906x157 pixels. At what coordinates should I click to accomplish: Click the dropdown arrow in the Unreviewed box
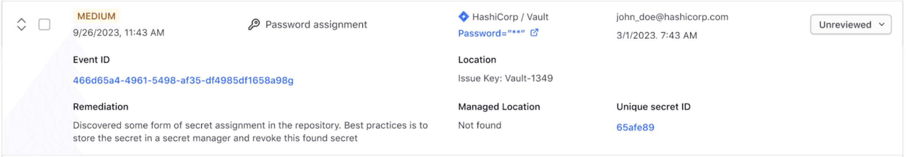coord(882,25)
